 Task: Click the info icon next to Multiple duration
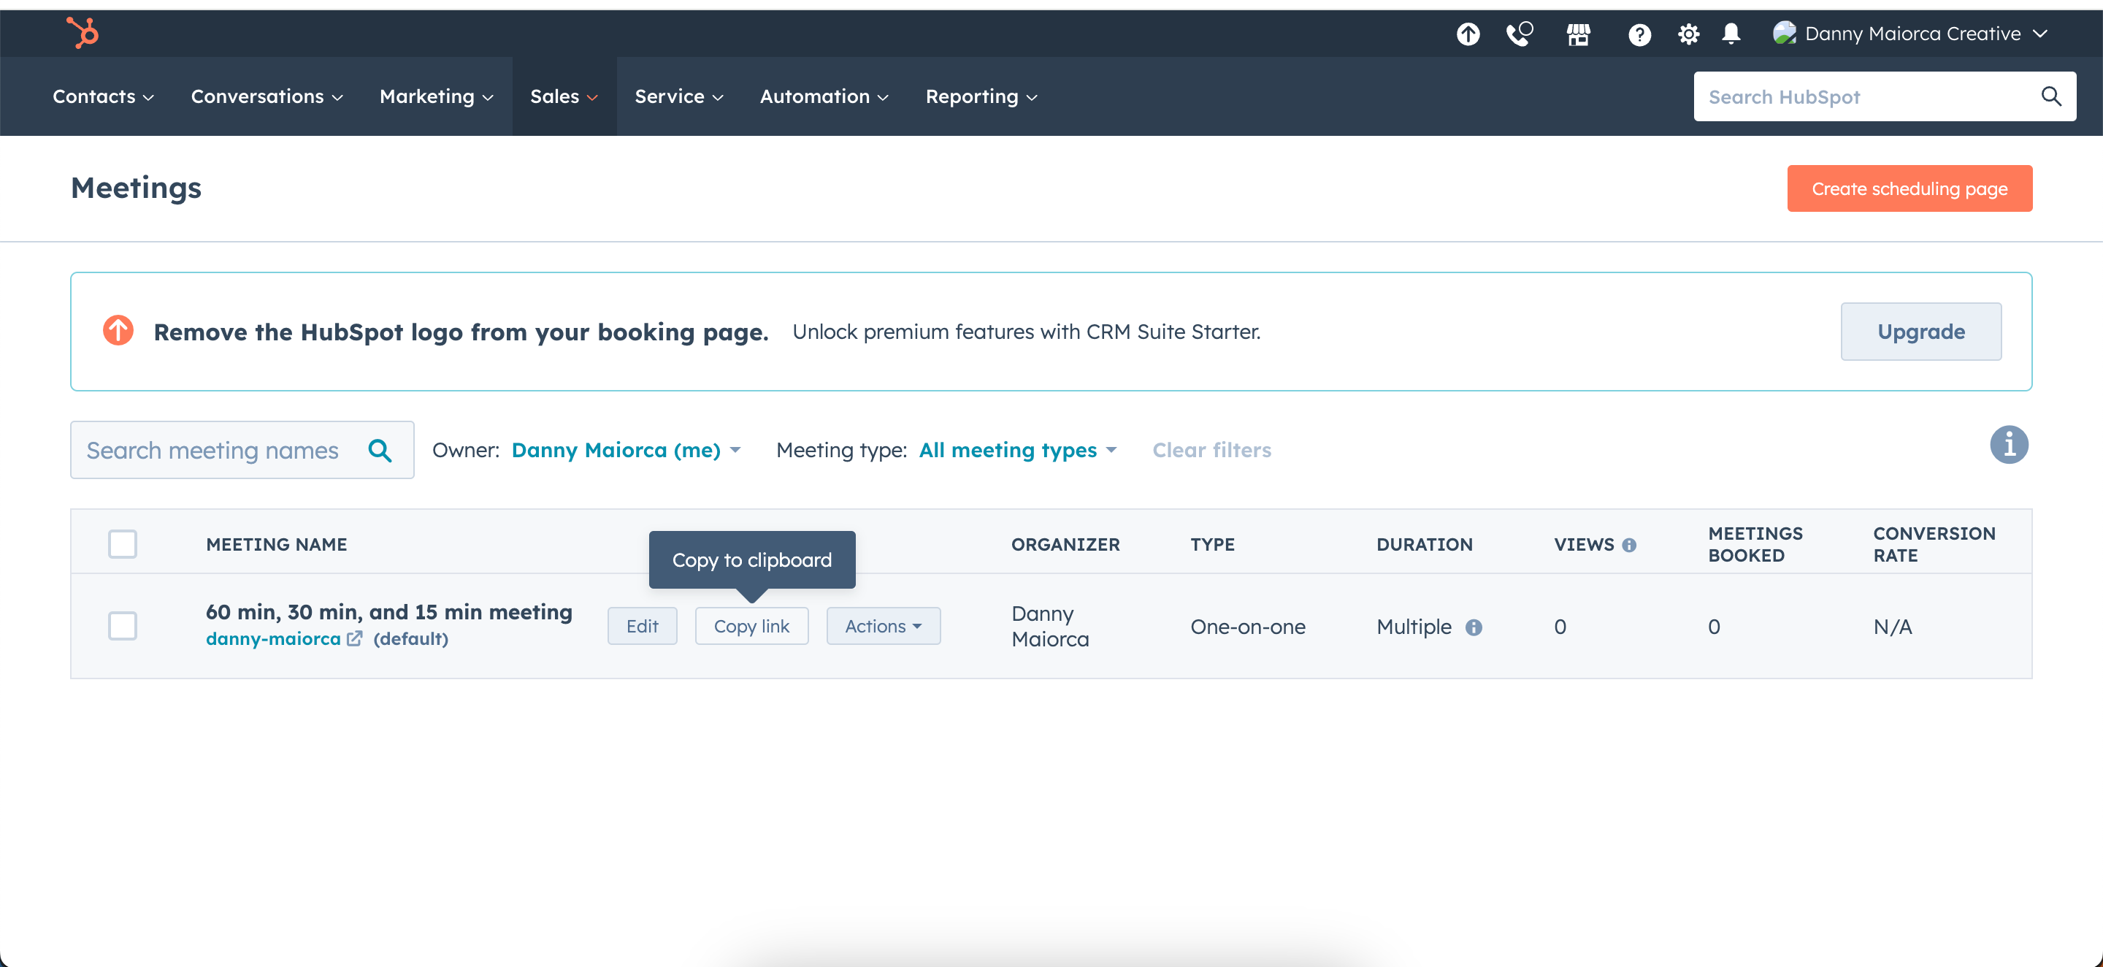[1474, 627]
